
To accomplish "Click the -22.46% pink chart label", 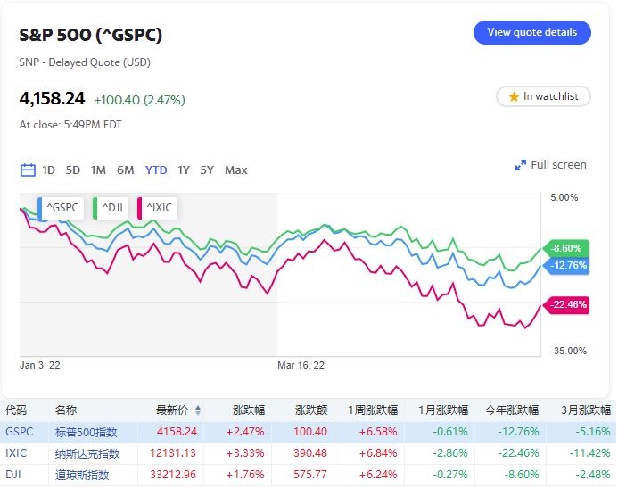I will (x=567, y=303).
